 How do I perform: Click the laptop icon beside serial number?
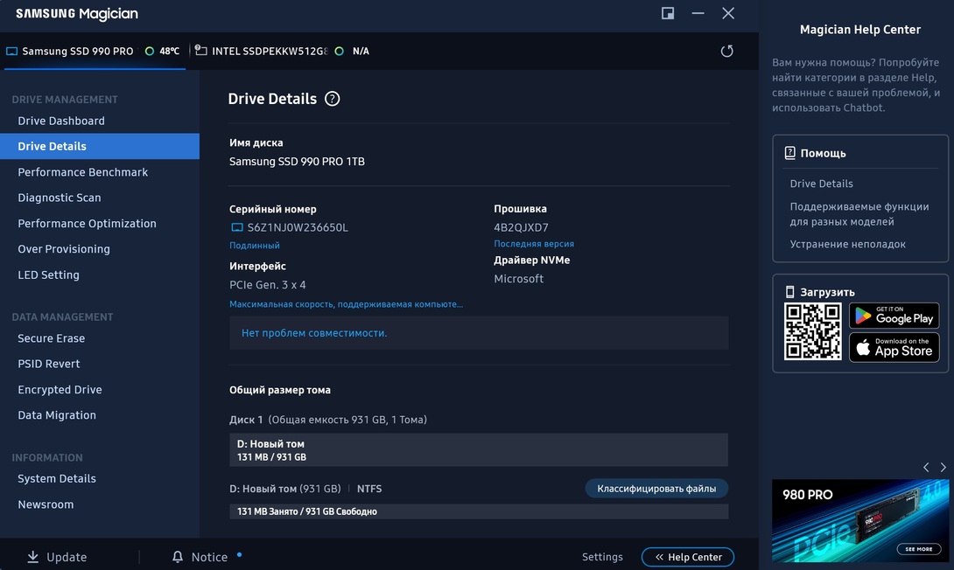(236, 227)
